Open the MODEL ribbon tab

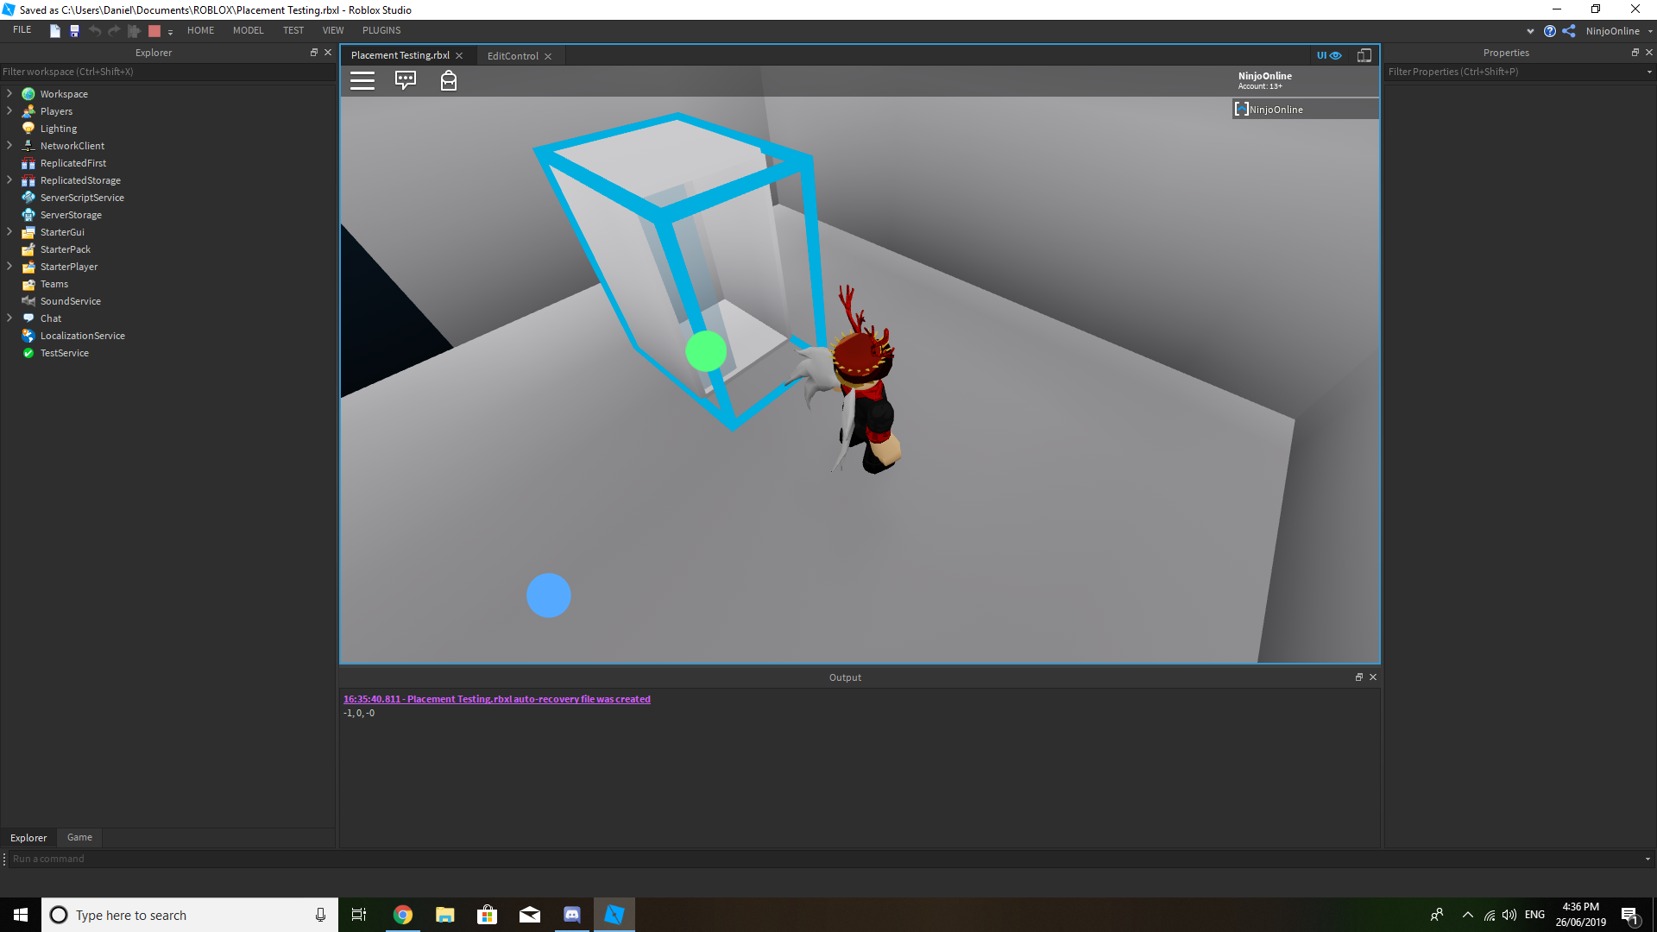(248, 30)
